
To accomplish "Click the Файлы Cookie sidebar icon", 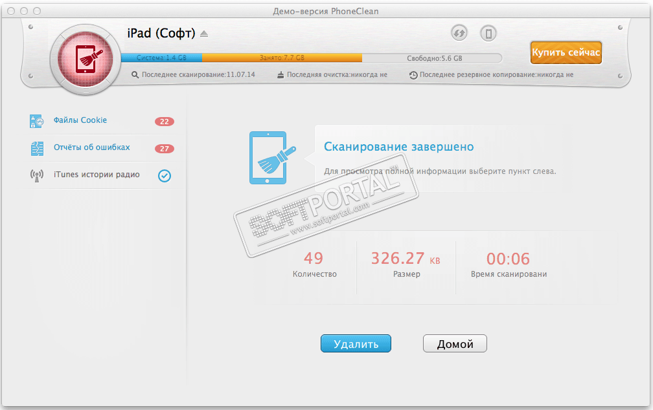I will [x=37, y=121].
